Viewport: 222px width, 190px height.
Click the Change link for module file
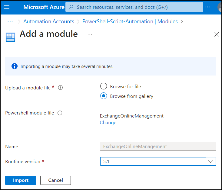pos(108,123)
